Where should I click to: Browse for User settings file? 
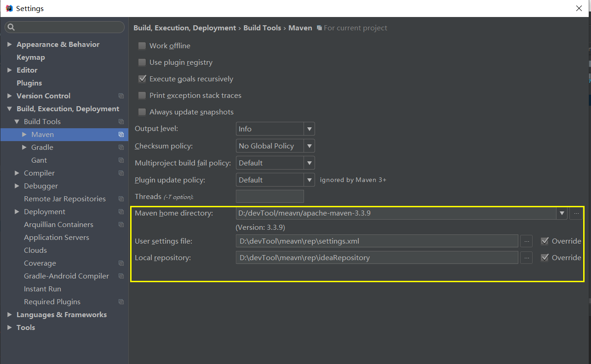pyautogui.click(x=527, y=241)
